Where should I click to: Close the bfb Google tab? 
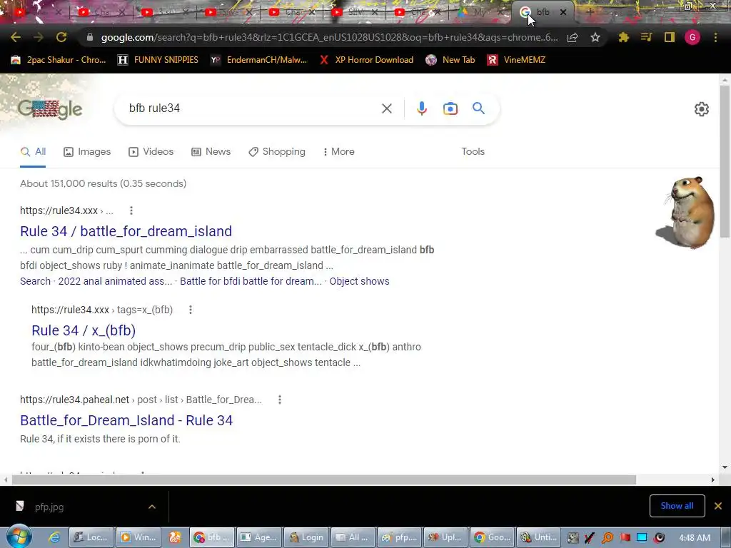tap(563, 12)
